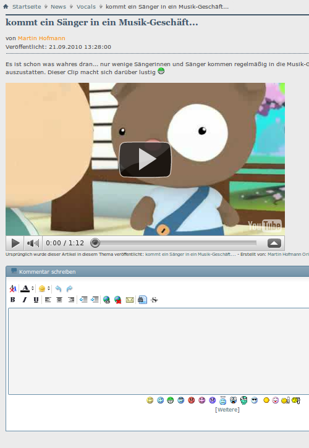
Task: Insert the green big-grin smiley below editor
Action: [171, 400]
